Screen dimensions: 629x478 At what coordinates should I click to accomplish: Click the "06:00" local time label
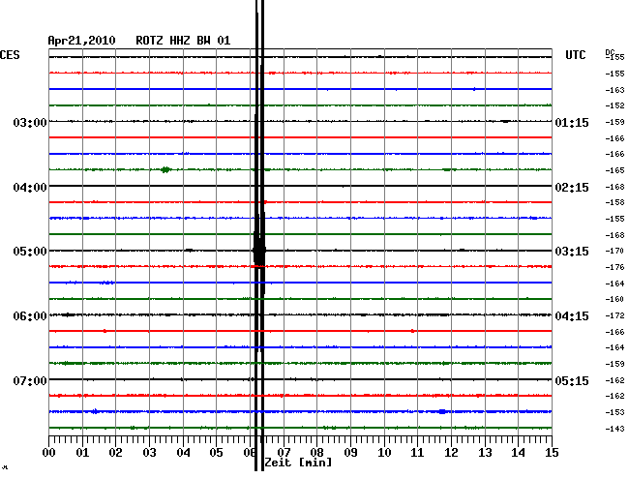click(x=30, y=316)
